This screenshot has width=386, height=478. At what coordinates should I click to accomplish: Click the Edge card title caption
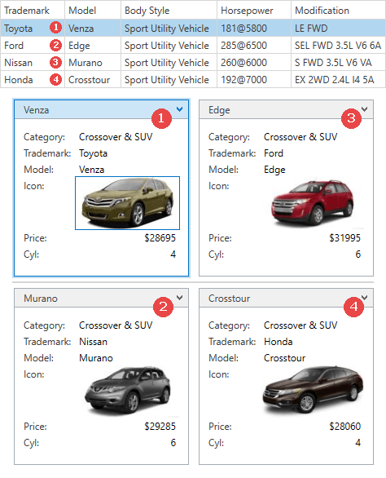[x=219, y=110]
